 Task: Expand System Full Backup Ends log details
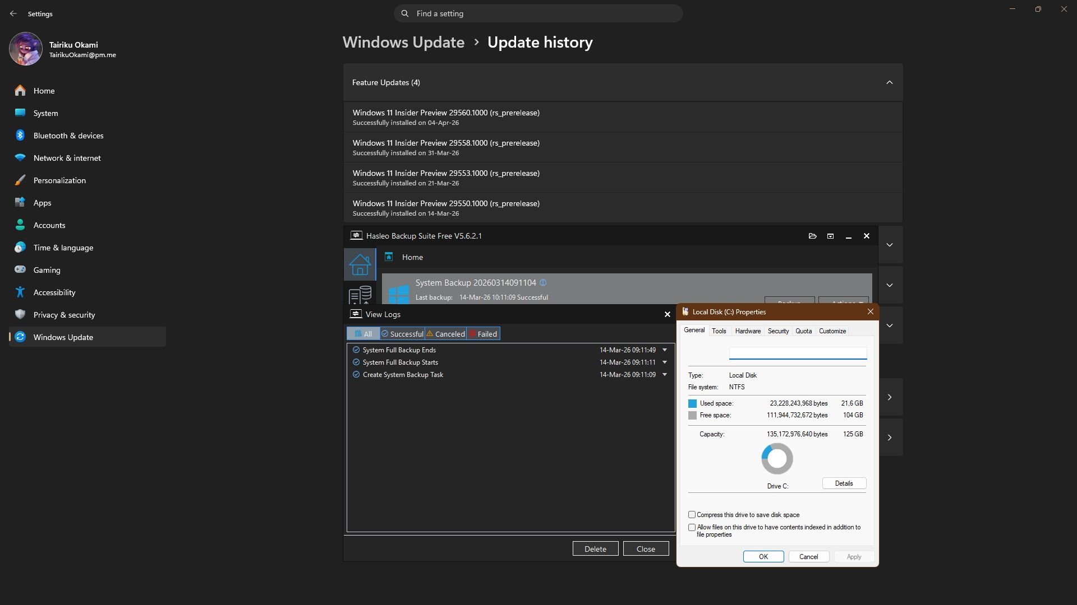coord(665,350)
